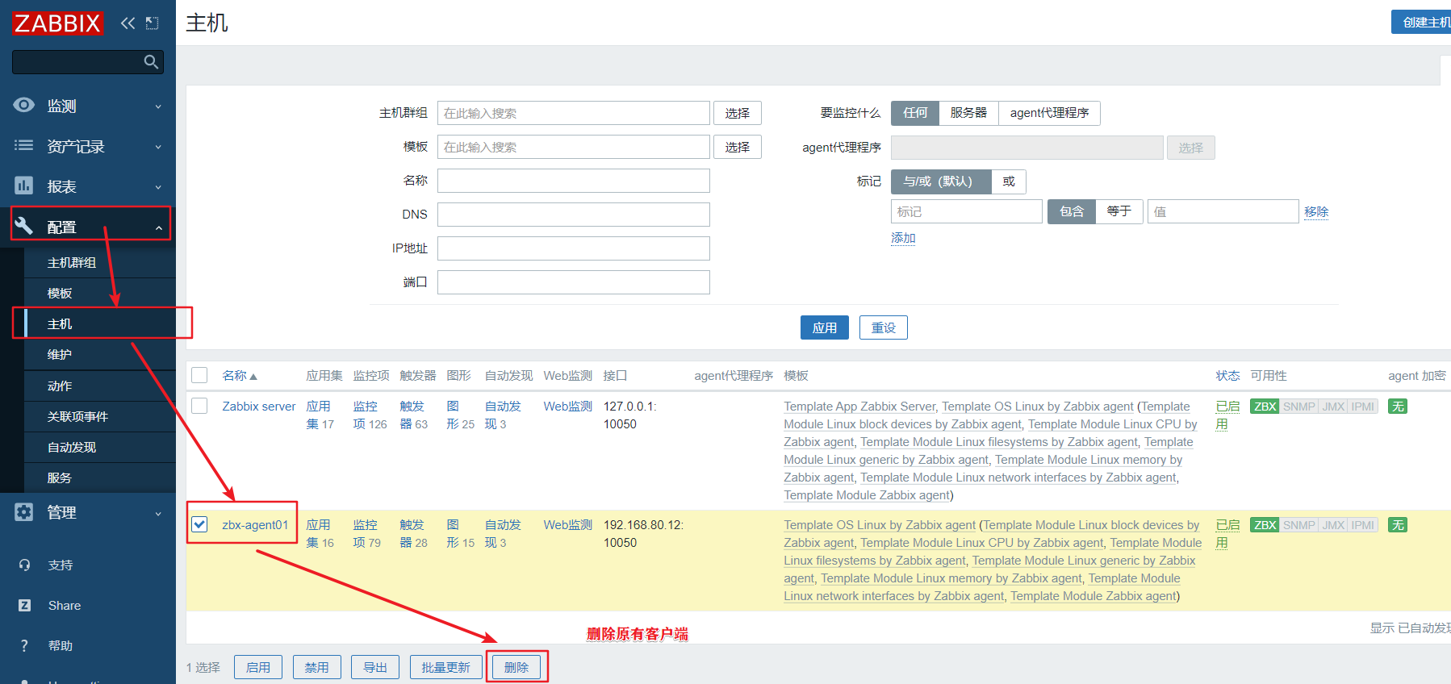
Task: Open 主机群组 under 配置
Action: coord(72,263)
